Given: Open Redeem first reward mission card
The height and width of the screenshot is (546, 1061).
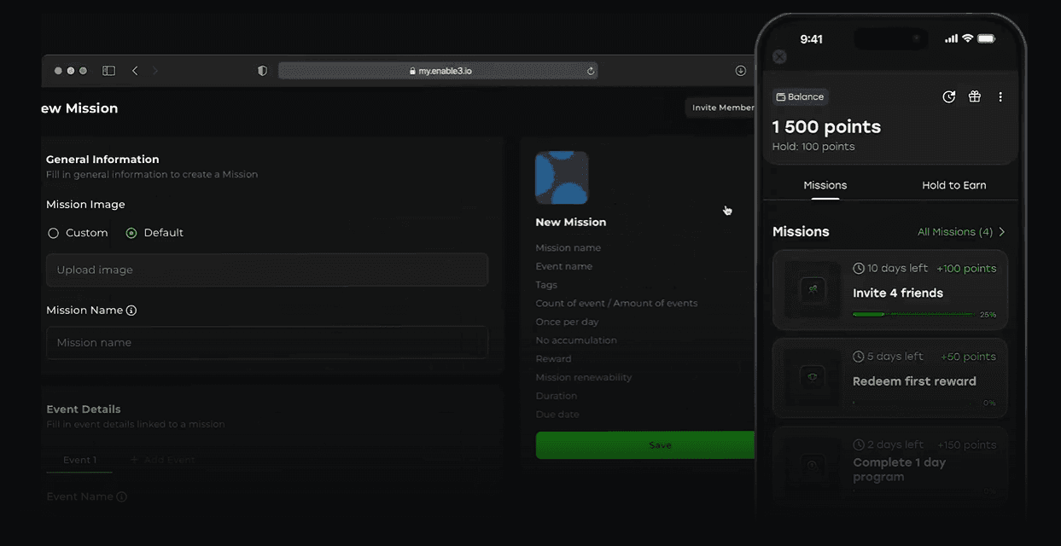Looking at the screenshot, I should click(x=890, y=379).
